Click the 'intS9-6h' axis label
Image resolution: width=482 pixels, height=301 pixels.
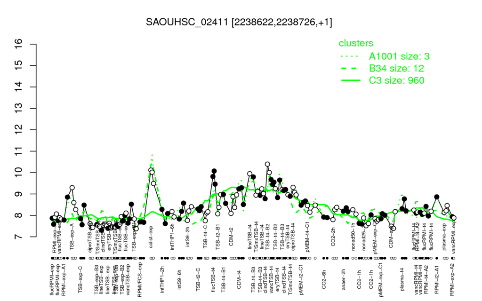point(180,278)
